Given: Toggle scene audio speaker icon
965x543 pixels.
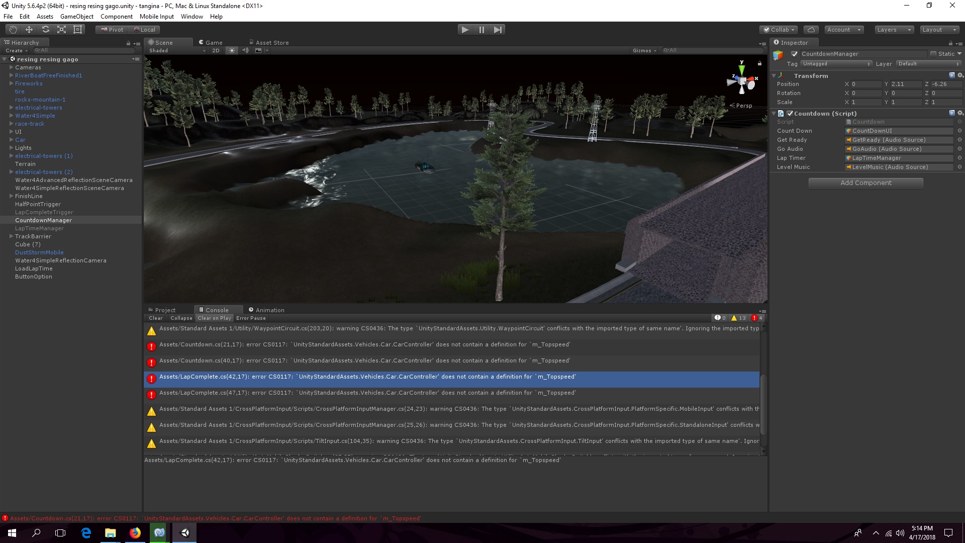Looking at the screenshot, I should click(x=245, y=50).
